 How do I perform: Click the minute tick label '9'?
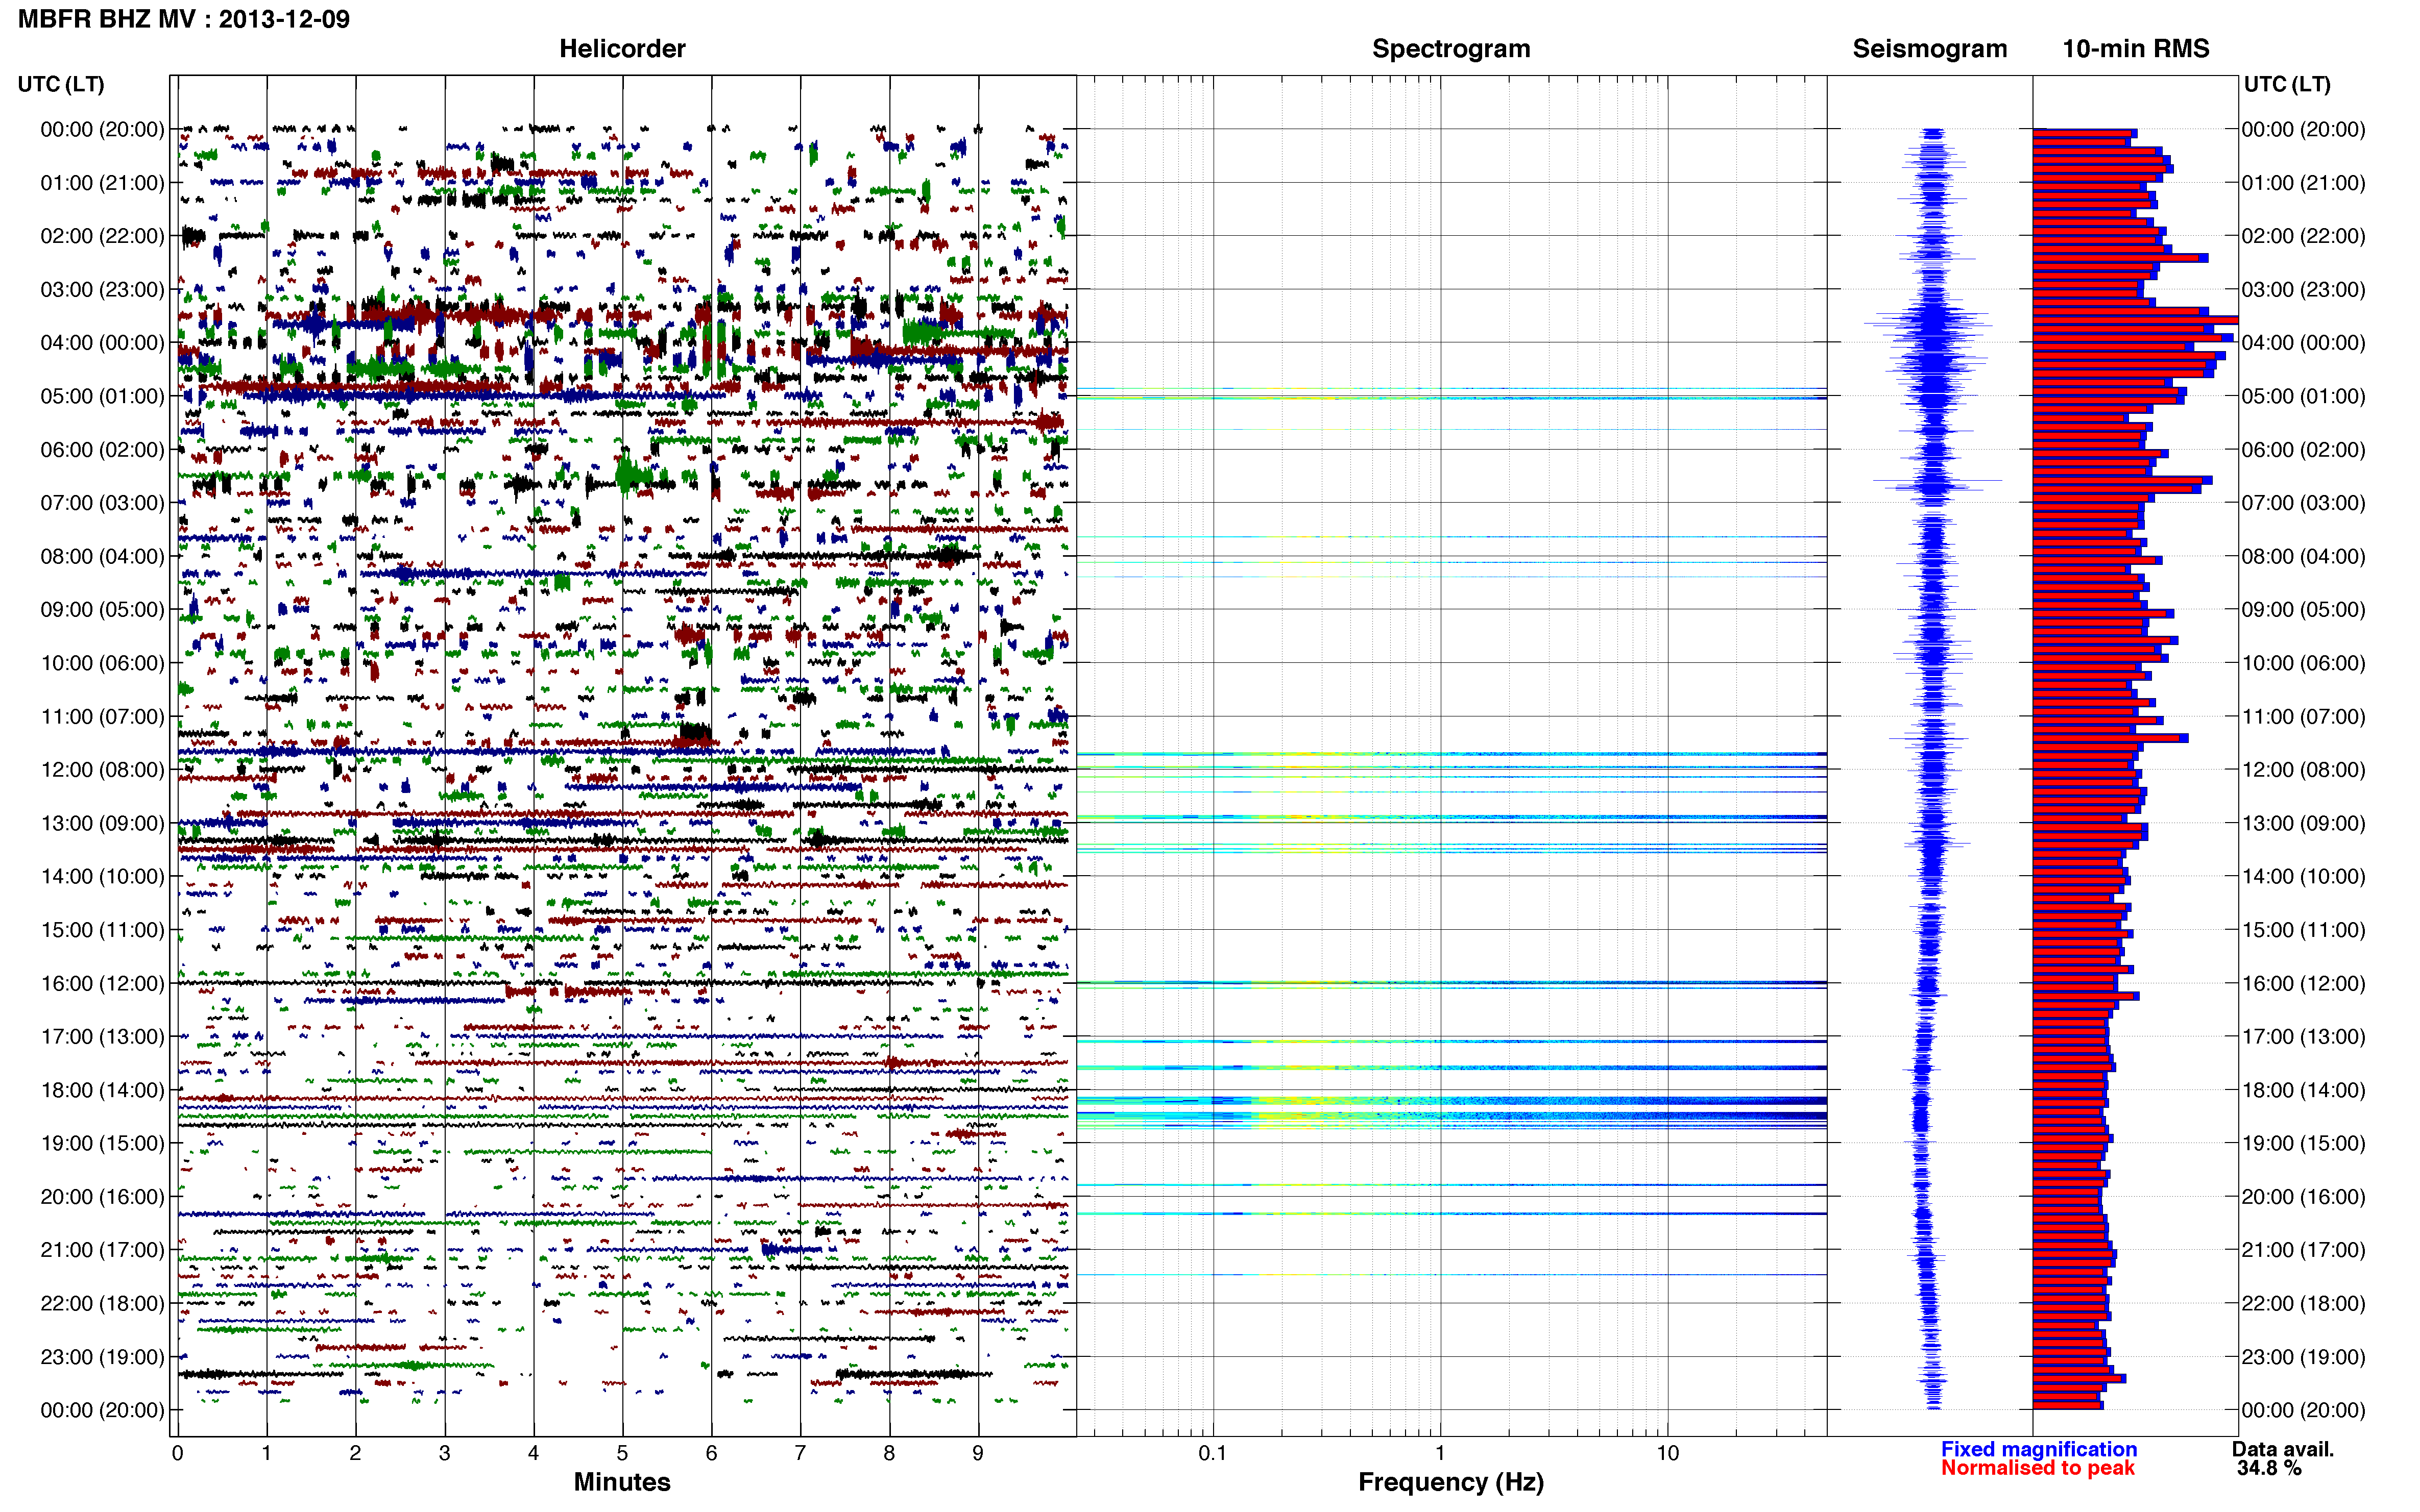point(977,1453)
